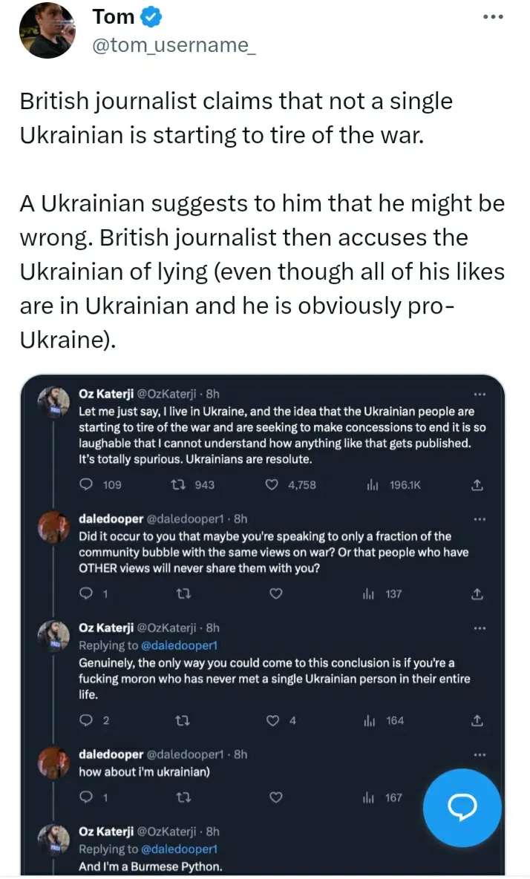Tap the blue floating chat bubble button
Screen dimensions: 530x879
pos(462,808)
